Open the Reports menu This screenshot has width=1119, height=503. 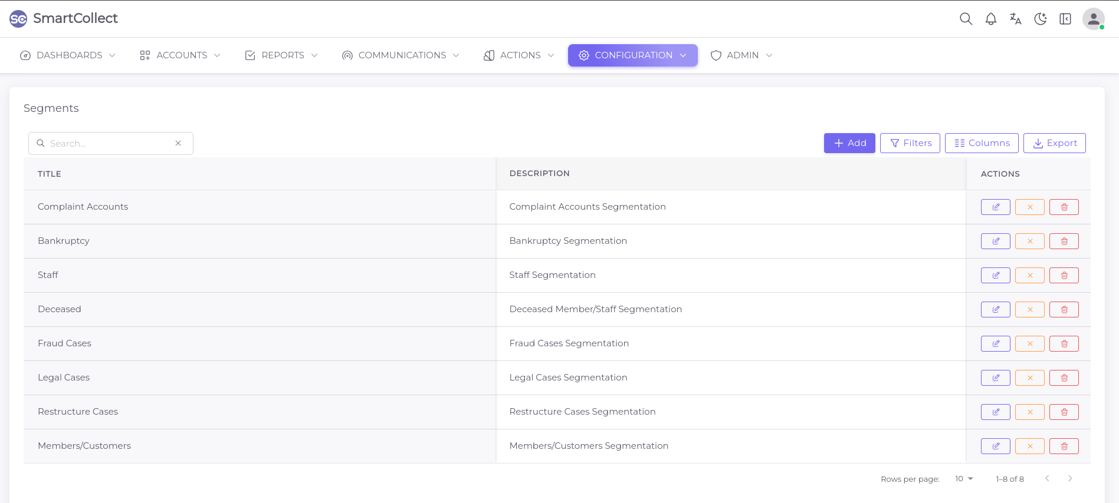click(281, 55)
